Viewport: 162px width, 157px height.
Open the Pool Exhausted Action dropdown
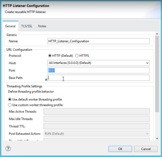(x=96, y=134)
